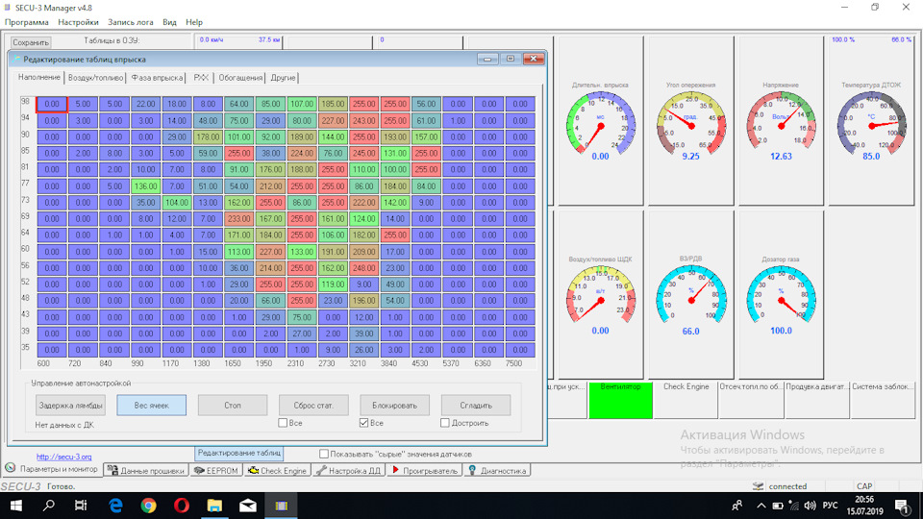
Task: Click the ВЗ/РДВ percent gauge
Action: pyautogui.click(x=690, y=295)
